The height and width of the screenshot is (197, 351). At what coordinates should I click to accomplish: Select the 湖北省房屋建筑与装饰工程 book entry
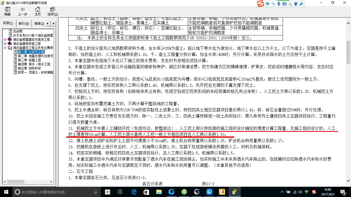31,40
